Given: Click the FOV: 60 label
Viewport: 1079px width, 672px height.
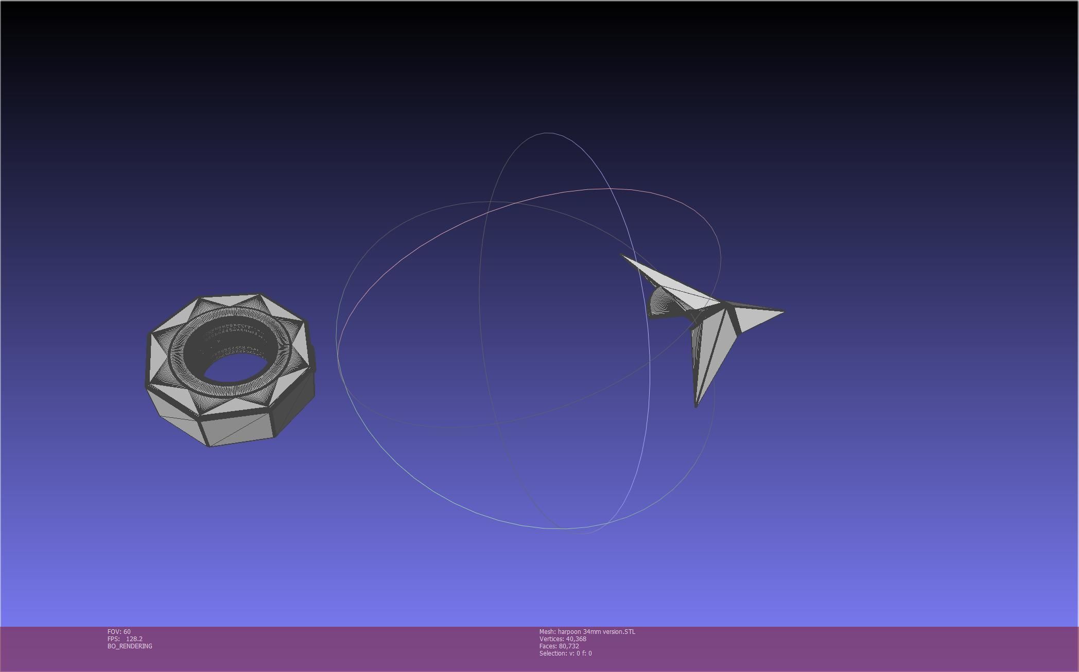Looking at the screenshot, I should 119,631.
